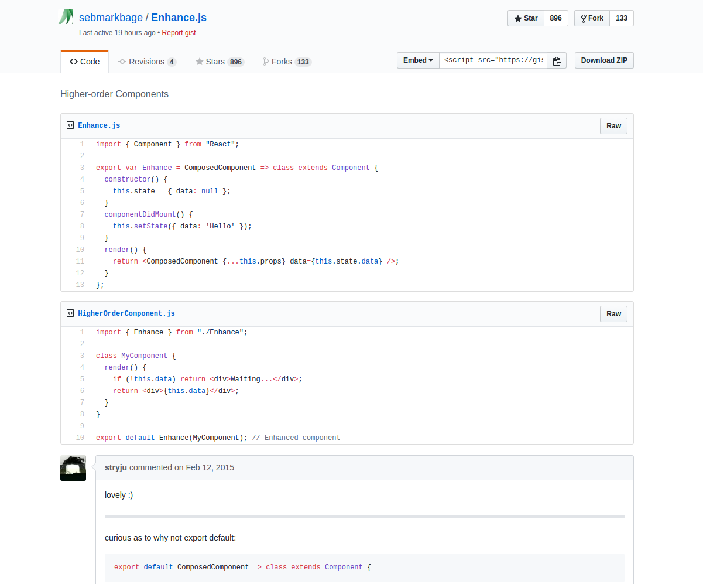The image size is (703, 584).
Task: Click the 'class MyComponent {' code line
Action: 136,356
